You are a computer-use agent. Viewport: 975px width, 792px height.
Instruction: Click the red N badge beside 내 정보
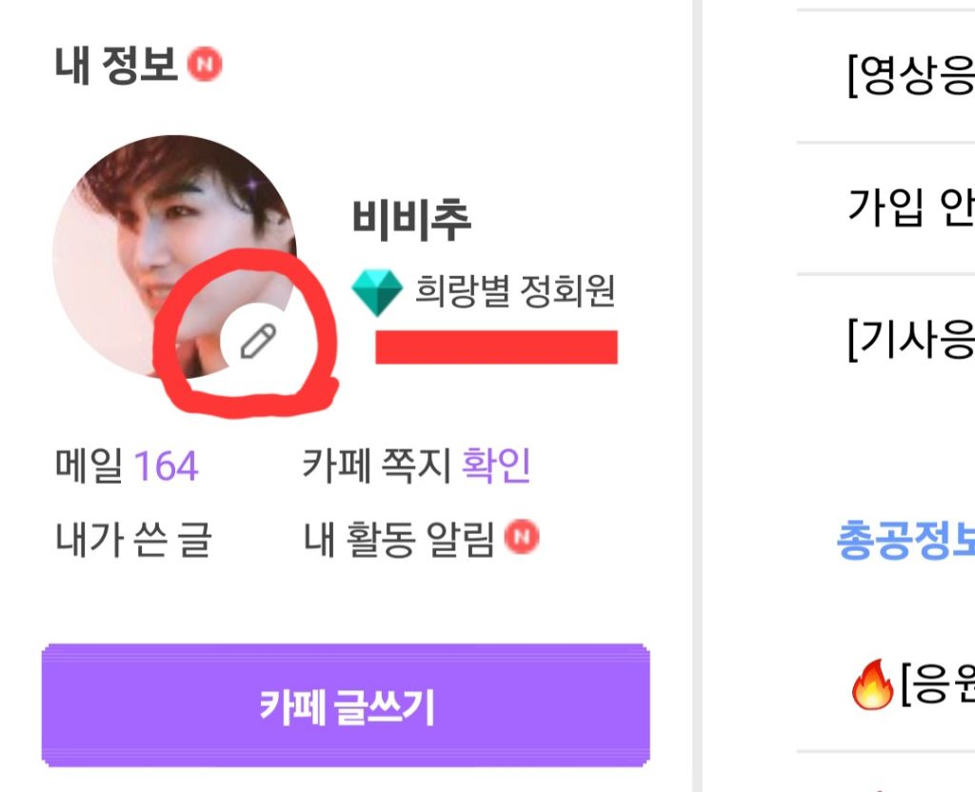pyautogui.click(x=204, y=66)
